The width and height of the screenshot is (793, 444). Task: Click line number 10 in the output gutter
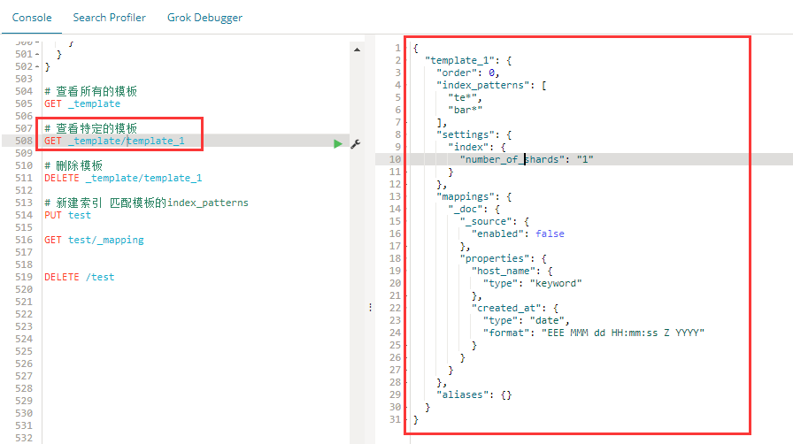(395, 159)
